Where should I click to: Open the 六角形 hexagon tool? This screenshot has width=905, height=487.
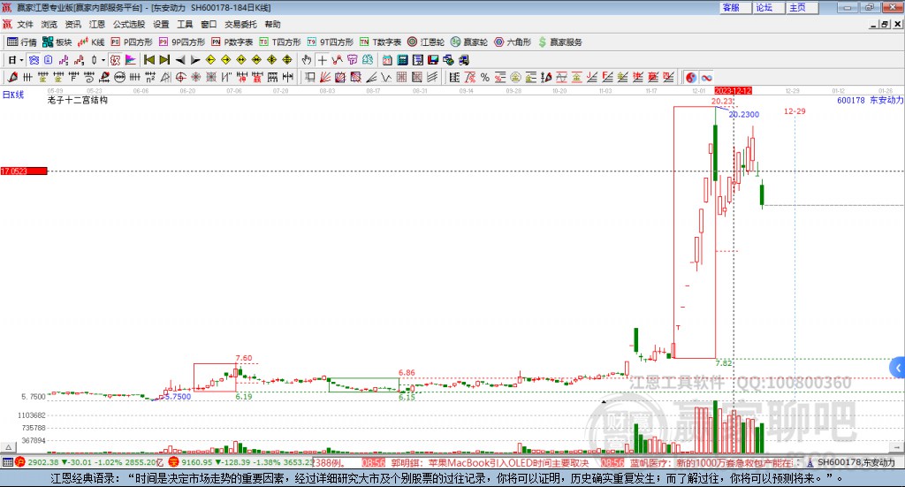[512, 42]
